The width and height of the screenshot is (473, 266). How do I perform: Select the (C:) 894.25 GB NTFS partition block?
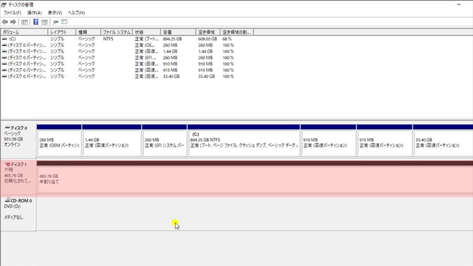(244, 140)
